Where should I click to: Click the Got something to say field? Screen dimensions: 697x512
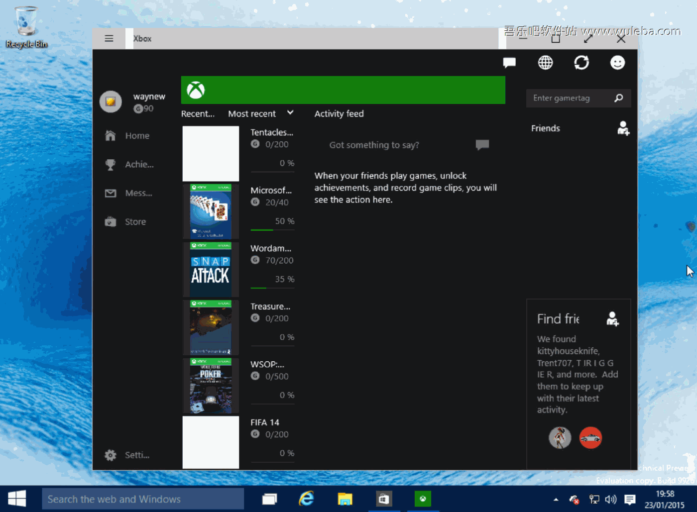coord(374,145)
